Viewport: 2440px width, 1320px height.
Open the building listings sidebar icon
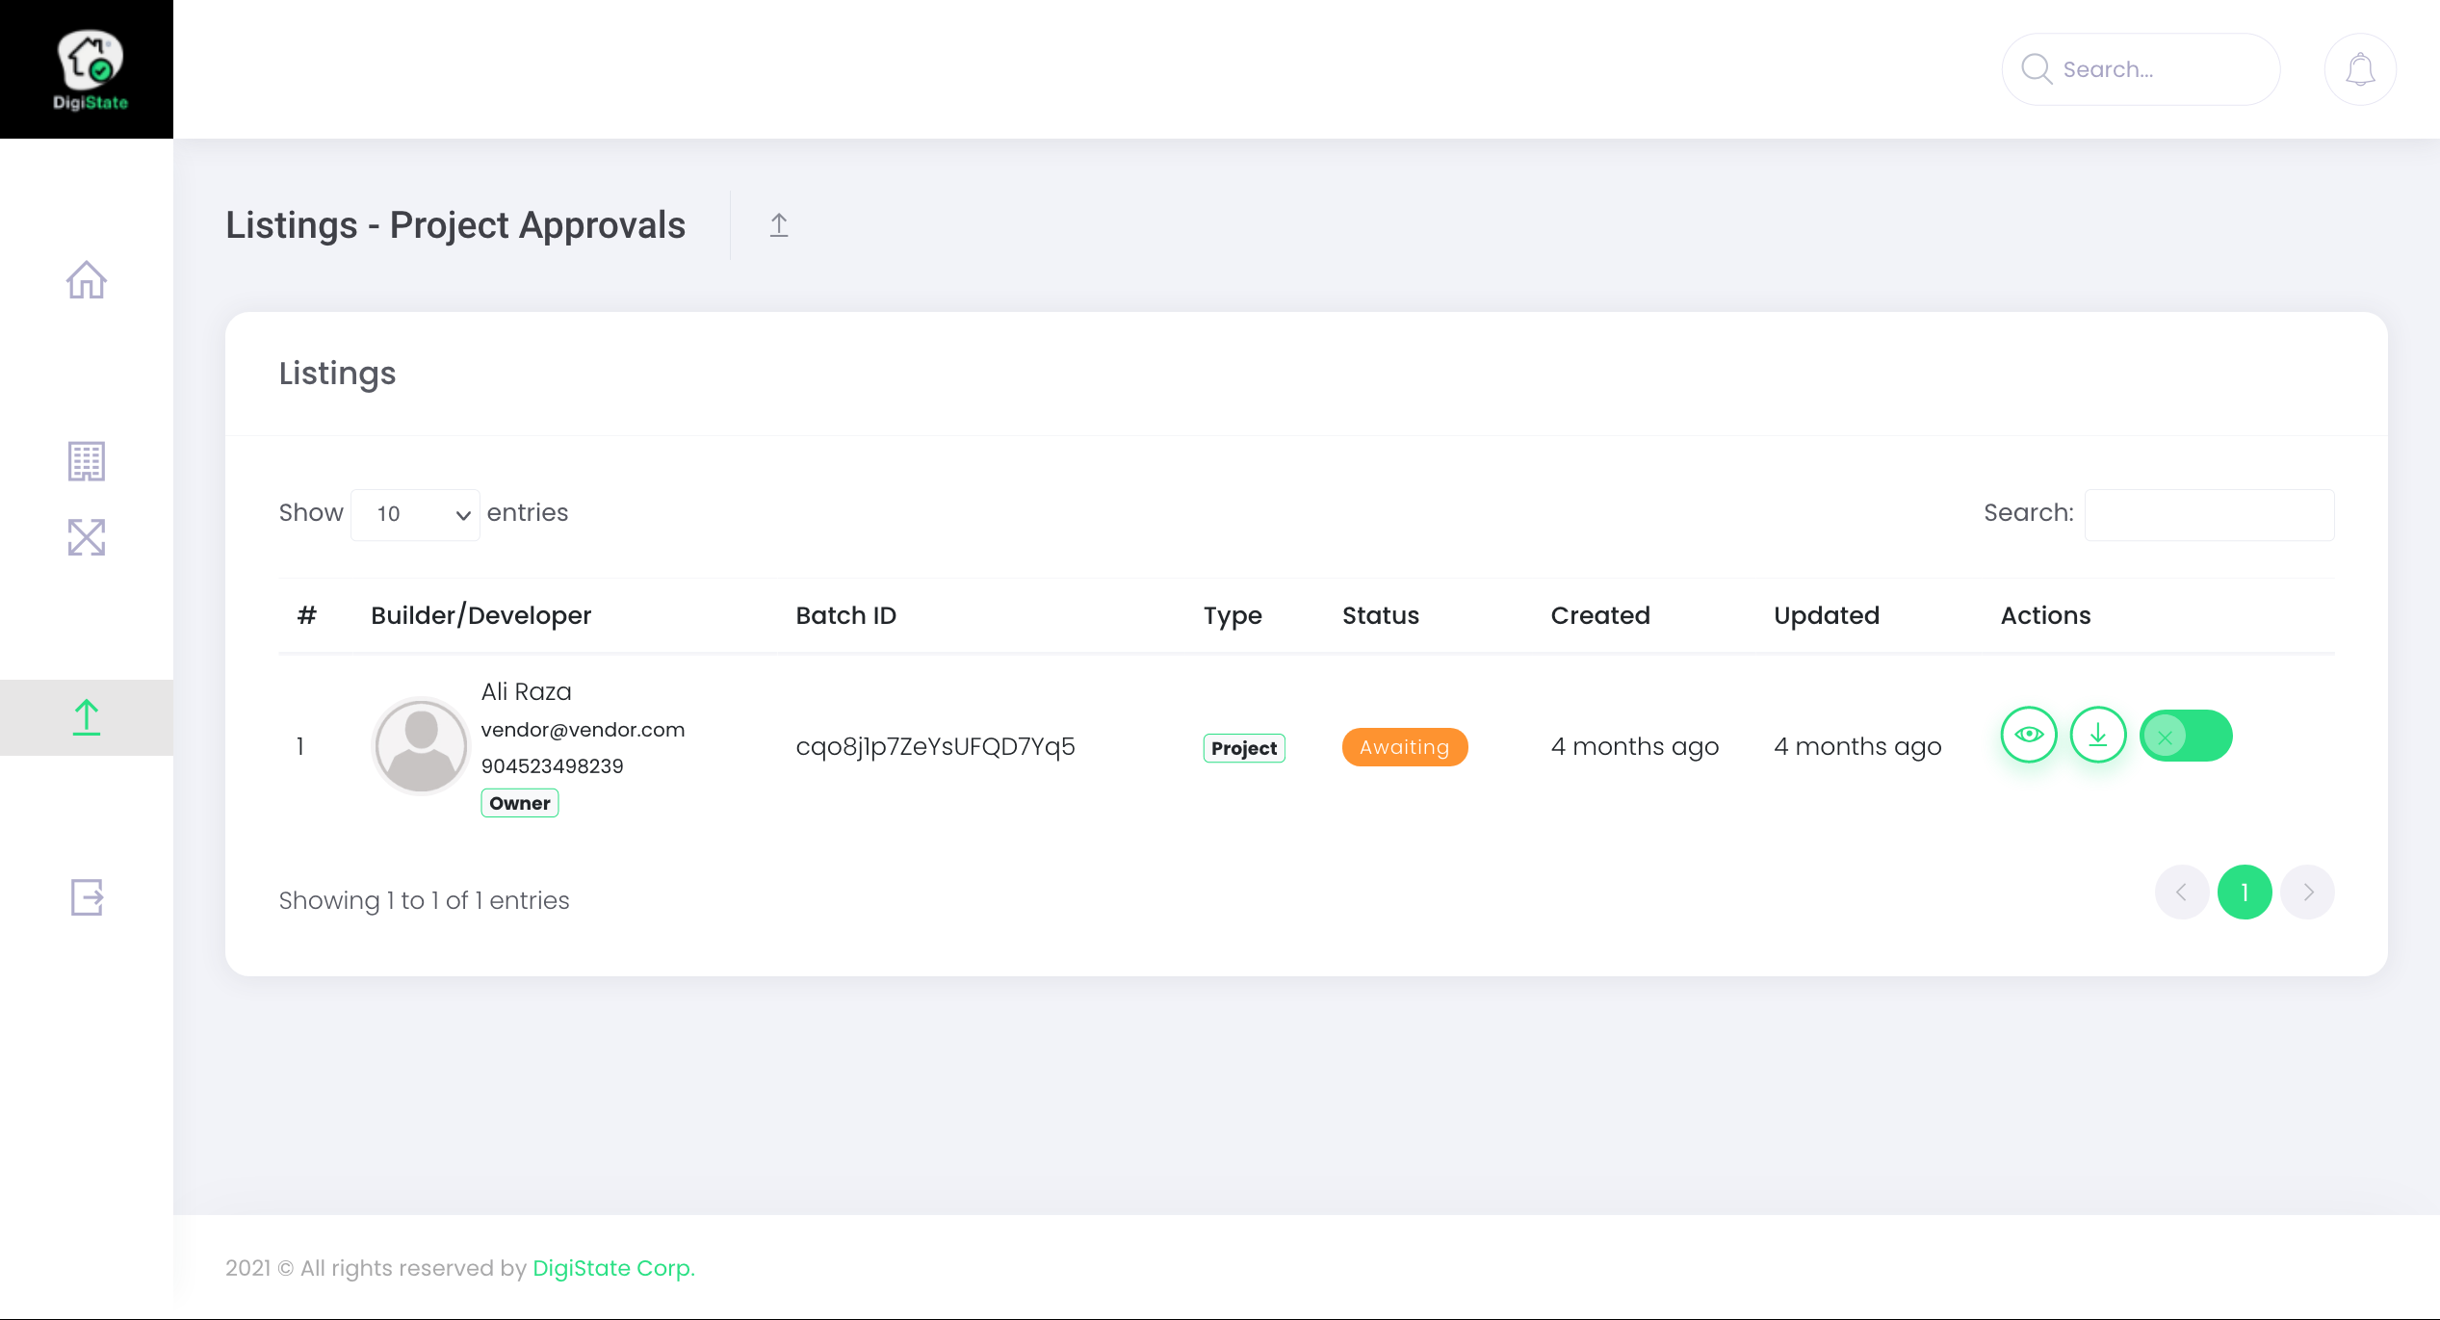pos(87,461)
